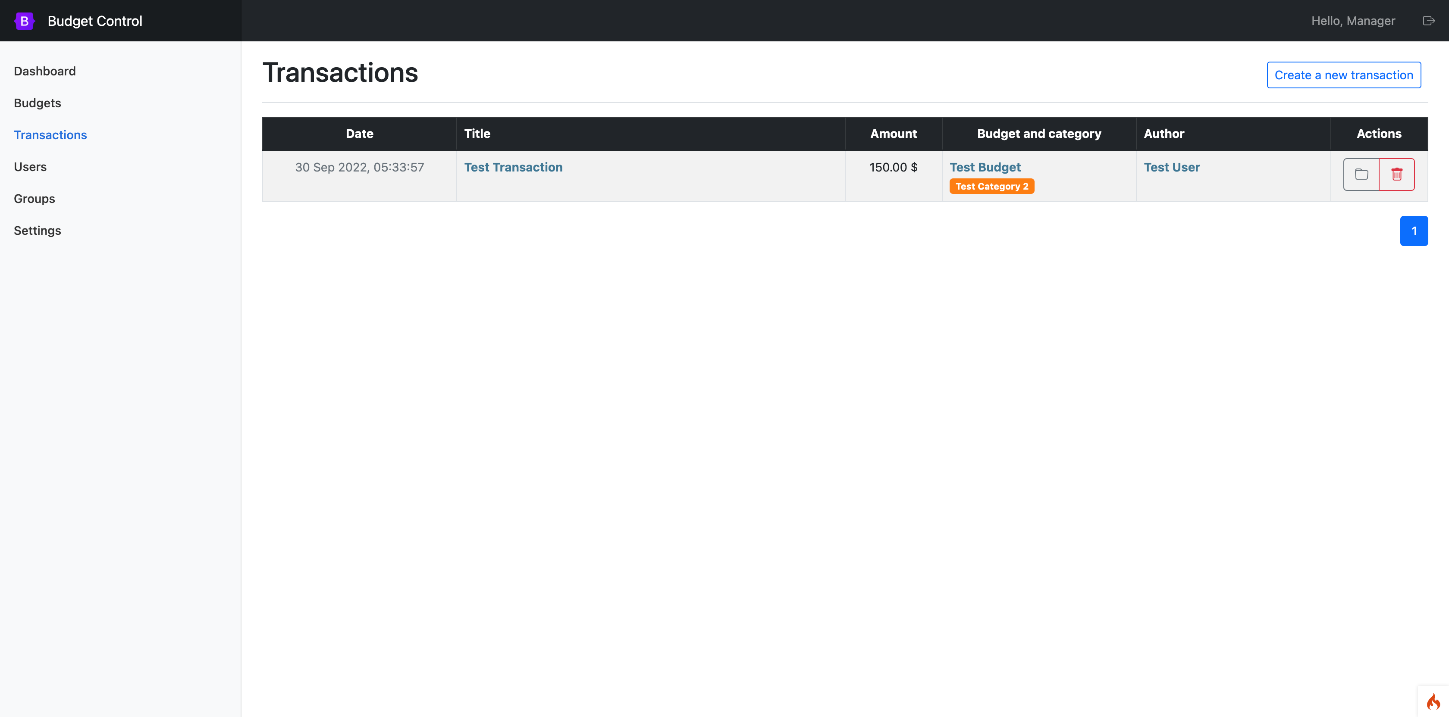Viewport: 1449px width, 717px height.
Task: Click pagination page 1 button
Action: [x=1414, y=231]
